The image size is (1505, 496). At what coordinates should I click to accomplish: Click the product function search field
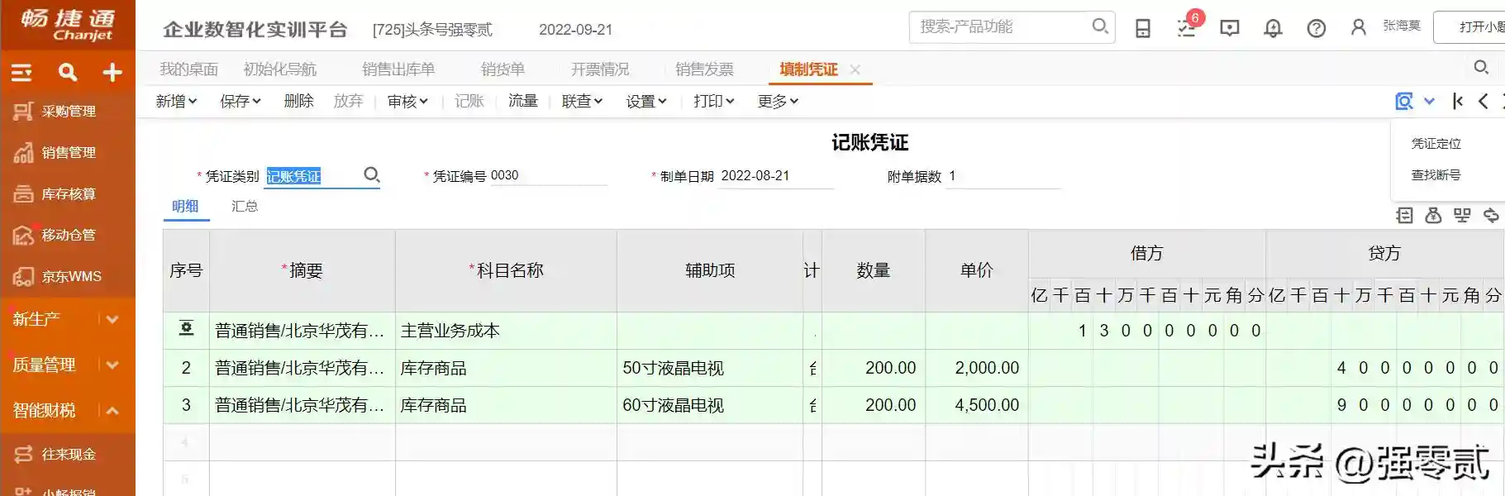click(1000, 26)
